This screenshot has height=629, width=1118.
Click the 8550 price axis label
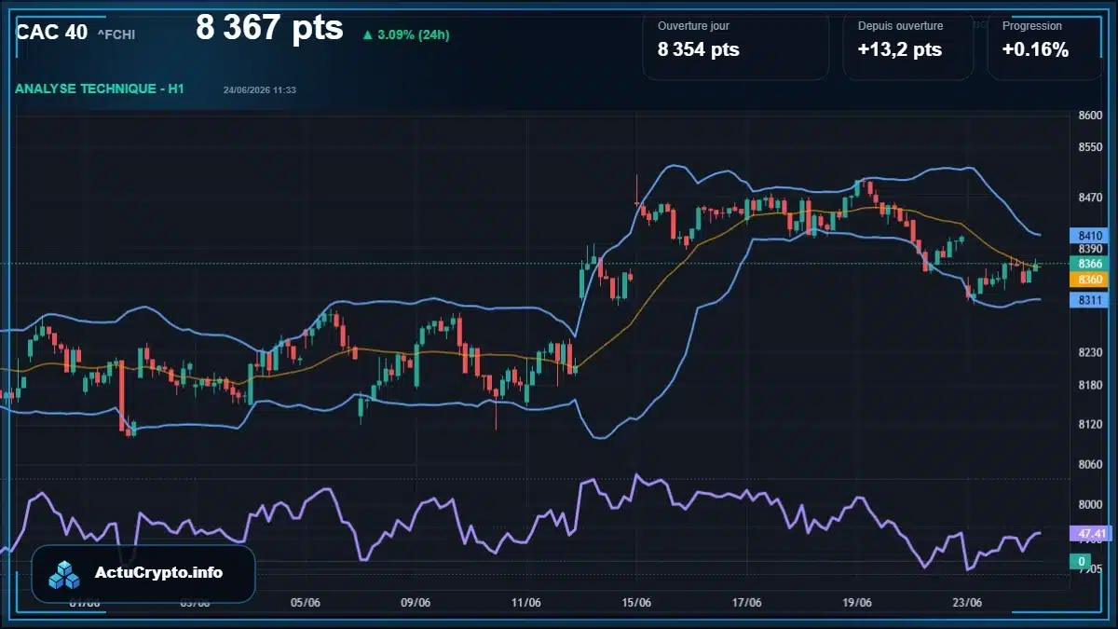tap(1089, 147)
